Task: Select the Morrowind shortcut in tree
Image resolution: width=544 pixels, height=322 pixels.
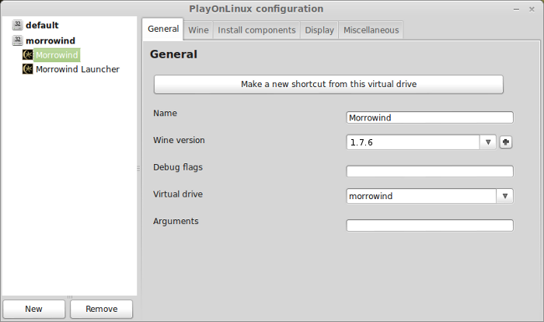Action: point(57,55)
